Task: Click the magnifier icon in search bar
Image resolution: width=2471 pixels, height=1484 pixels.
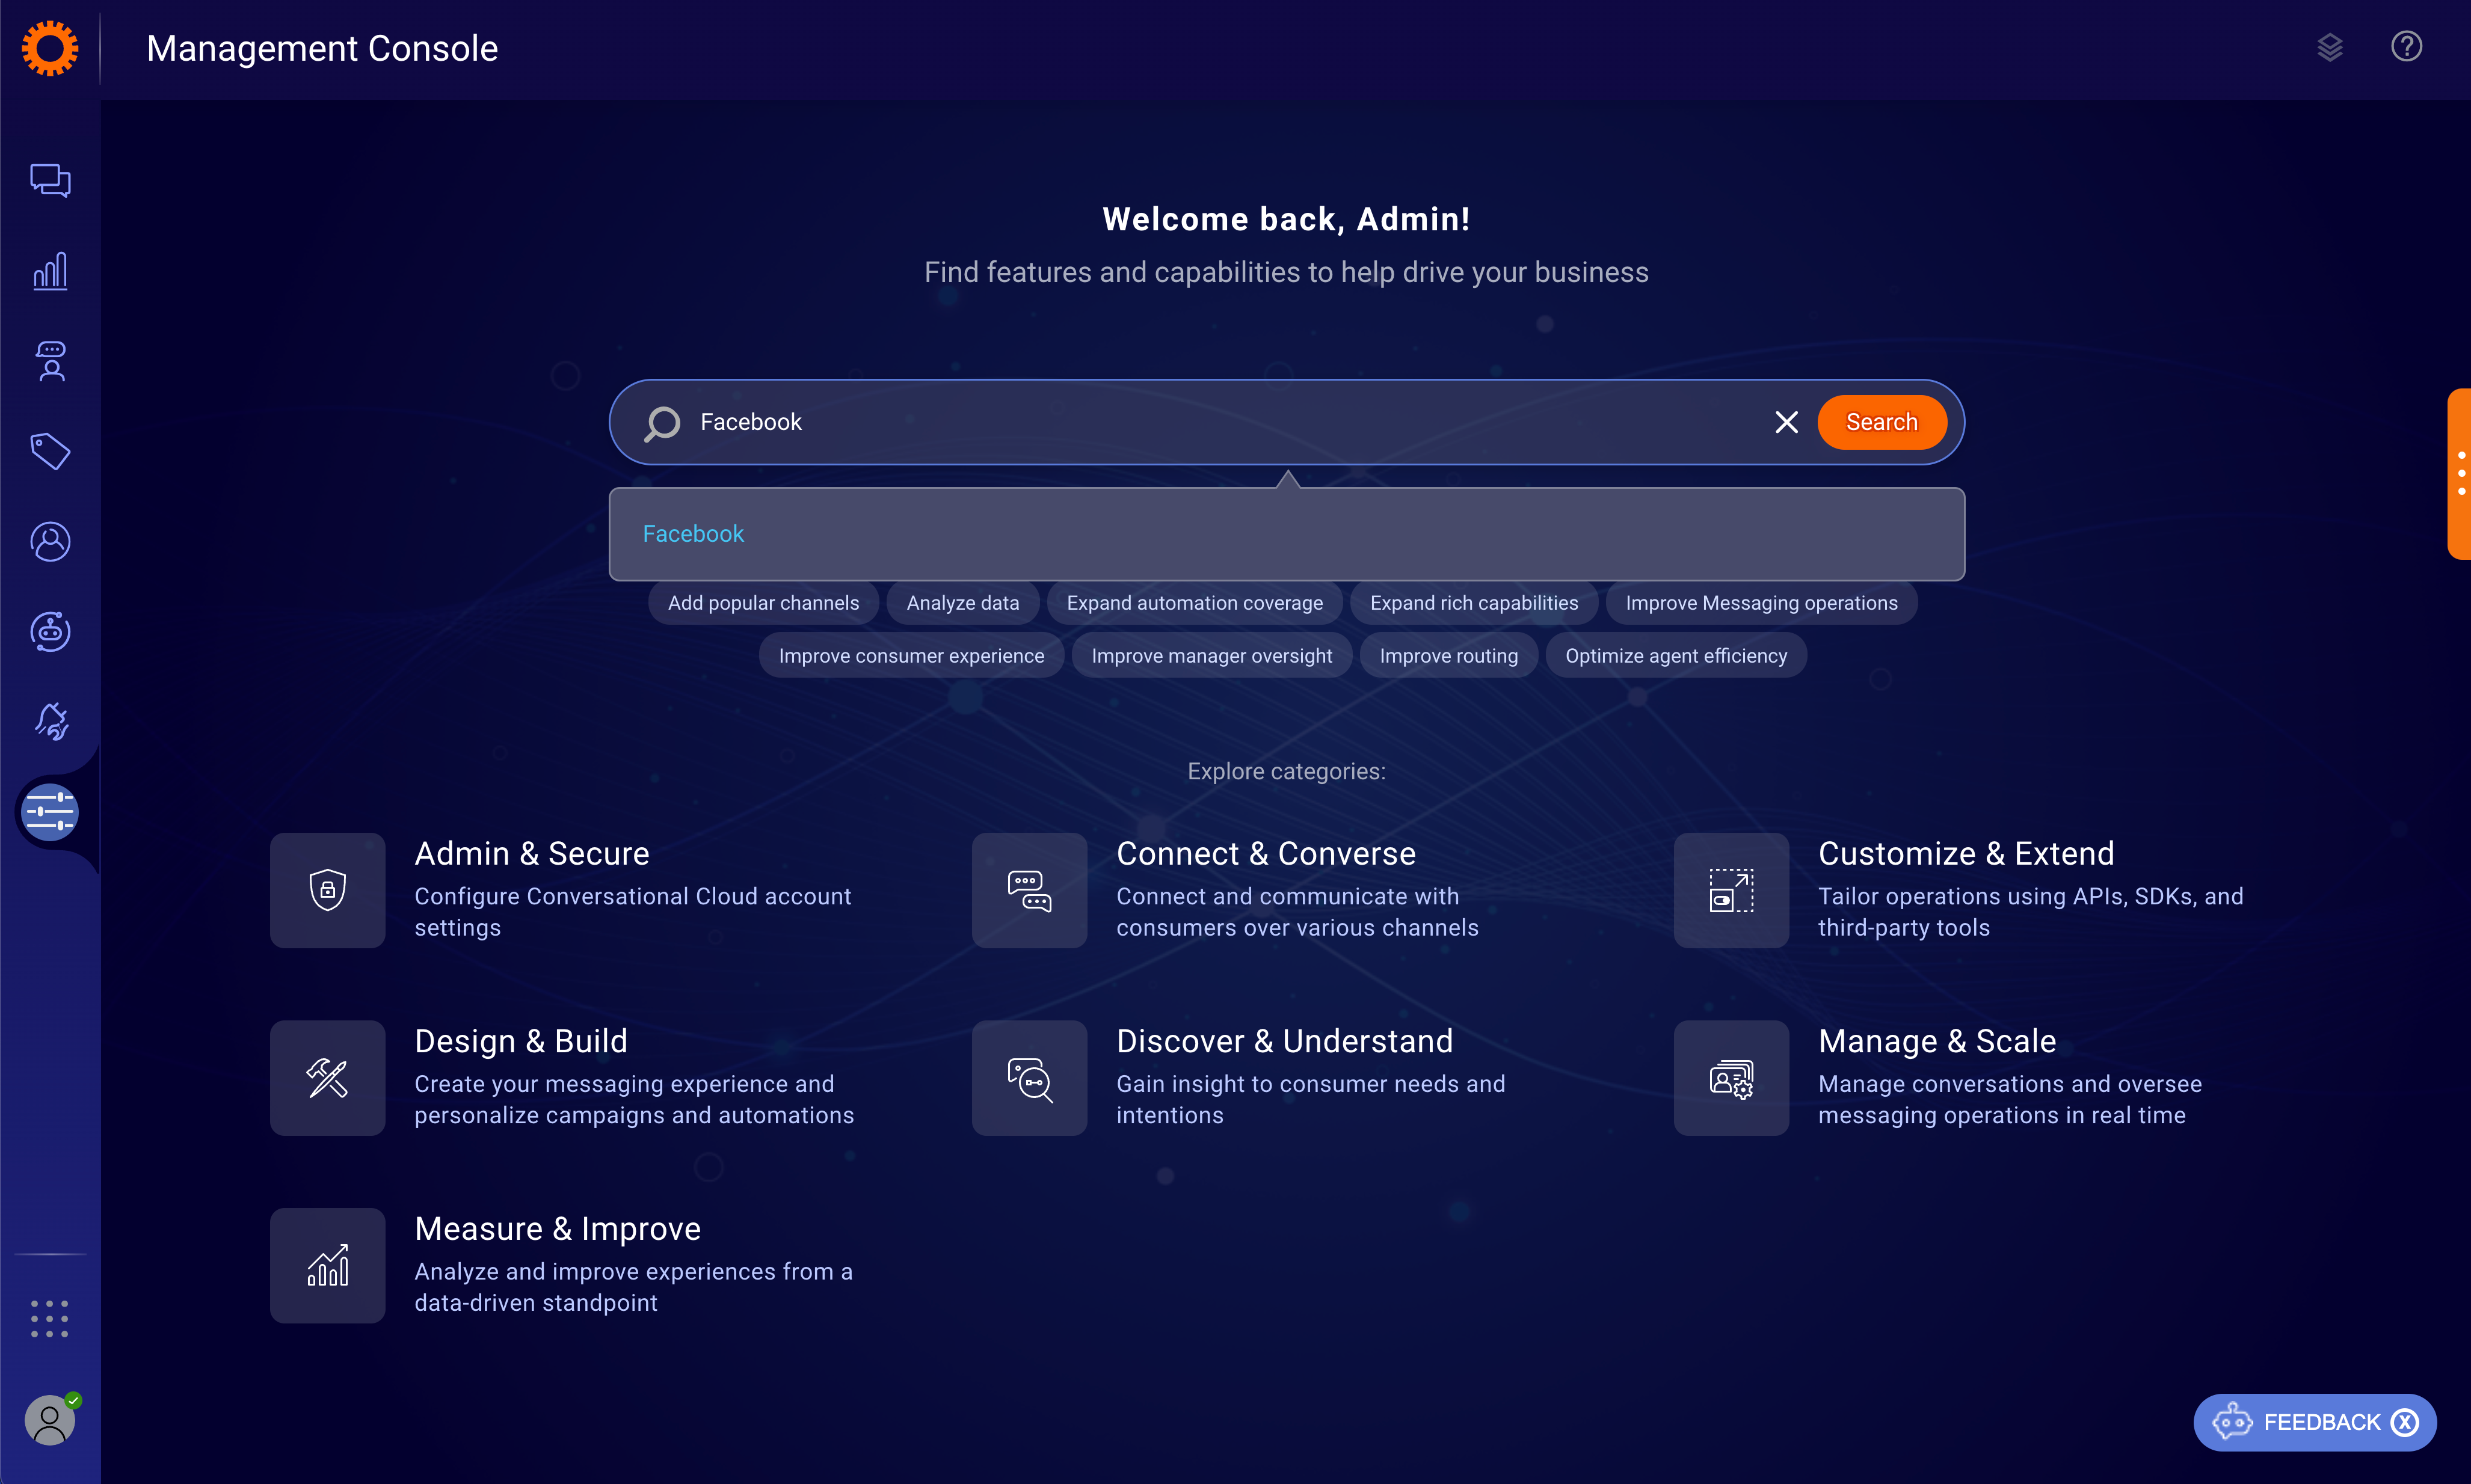Action: (x=662, y=423)
